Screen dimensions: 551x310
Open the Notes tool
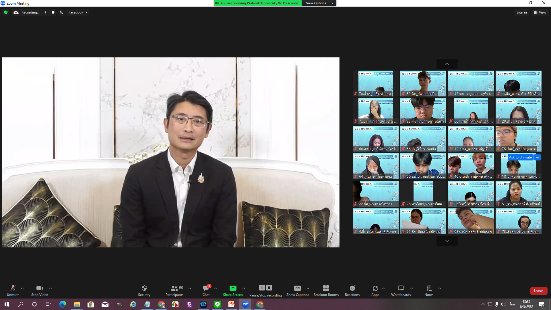click(429, 290)
